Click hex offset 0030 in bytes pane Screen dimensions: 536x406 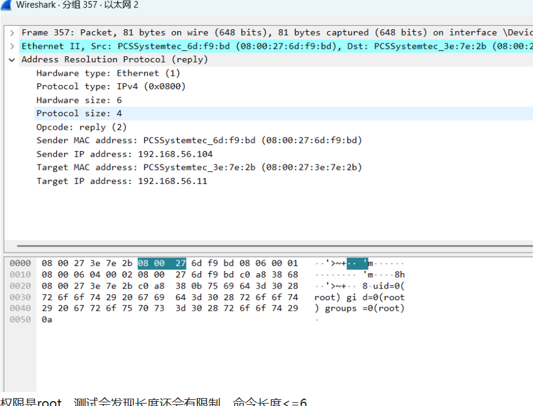pos(20,297)
